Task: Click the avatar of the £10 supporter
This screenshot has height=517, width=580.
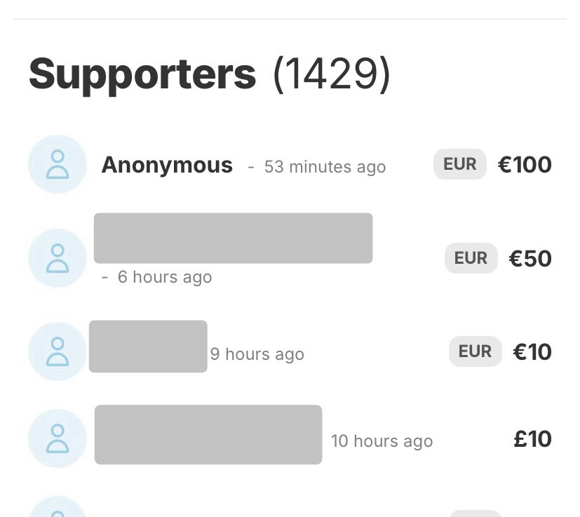Action: coord(58,438)
